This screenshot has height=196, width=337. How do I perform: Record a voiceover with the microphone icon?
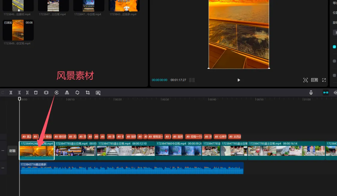pyautogui.click(x=311, y=92)
